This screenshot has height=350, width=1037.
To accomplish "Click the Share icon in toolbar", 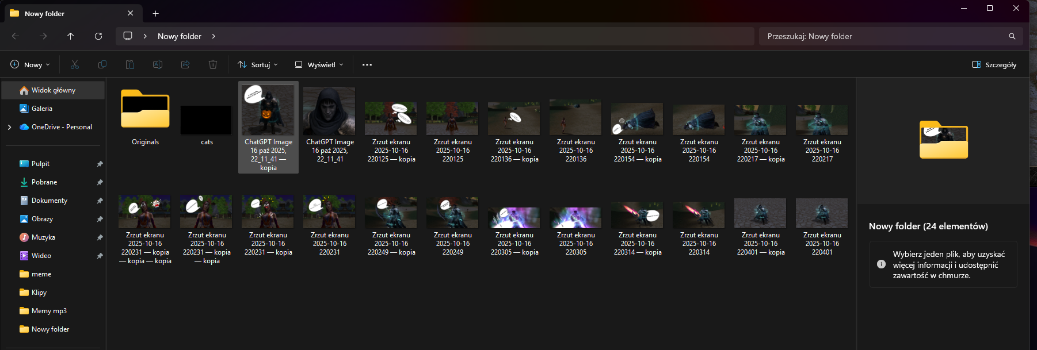I will (185, 64).
